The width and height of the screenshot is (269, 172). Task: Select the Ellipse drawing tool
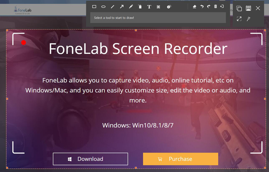point(103,7)
